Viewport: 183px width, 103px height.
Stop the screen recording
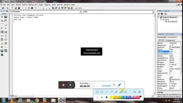(63, 85)
